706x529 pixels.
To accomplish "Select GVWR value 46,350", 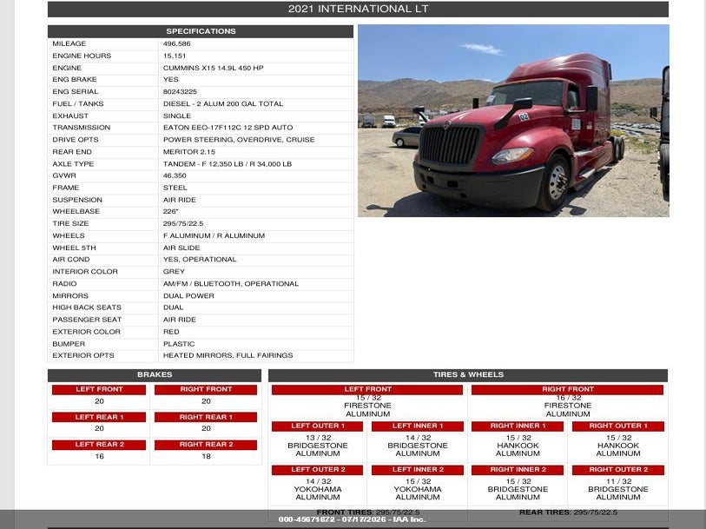I will (175, 175).
